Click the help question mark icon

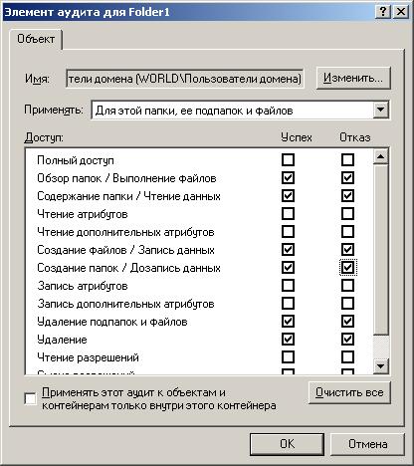coord(382,12)
